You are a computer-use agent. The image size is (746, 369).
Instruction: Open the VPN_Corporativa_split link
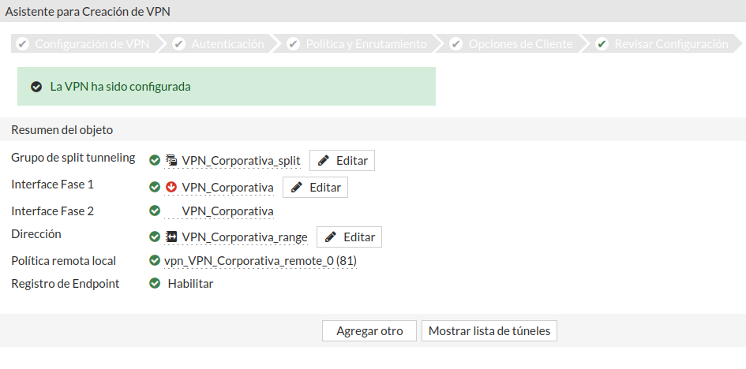point(241,161)
